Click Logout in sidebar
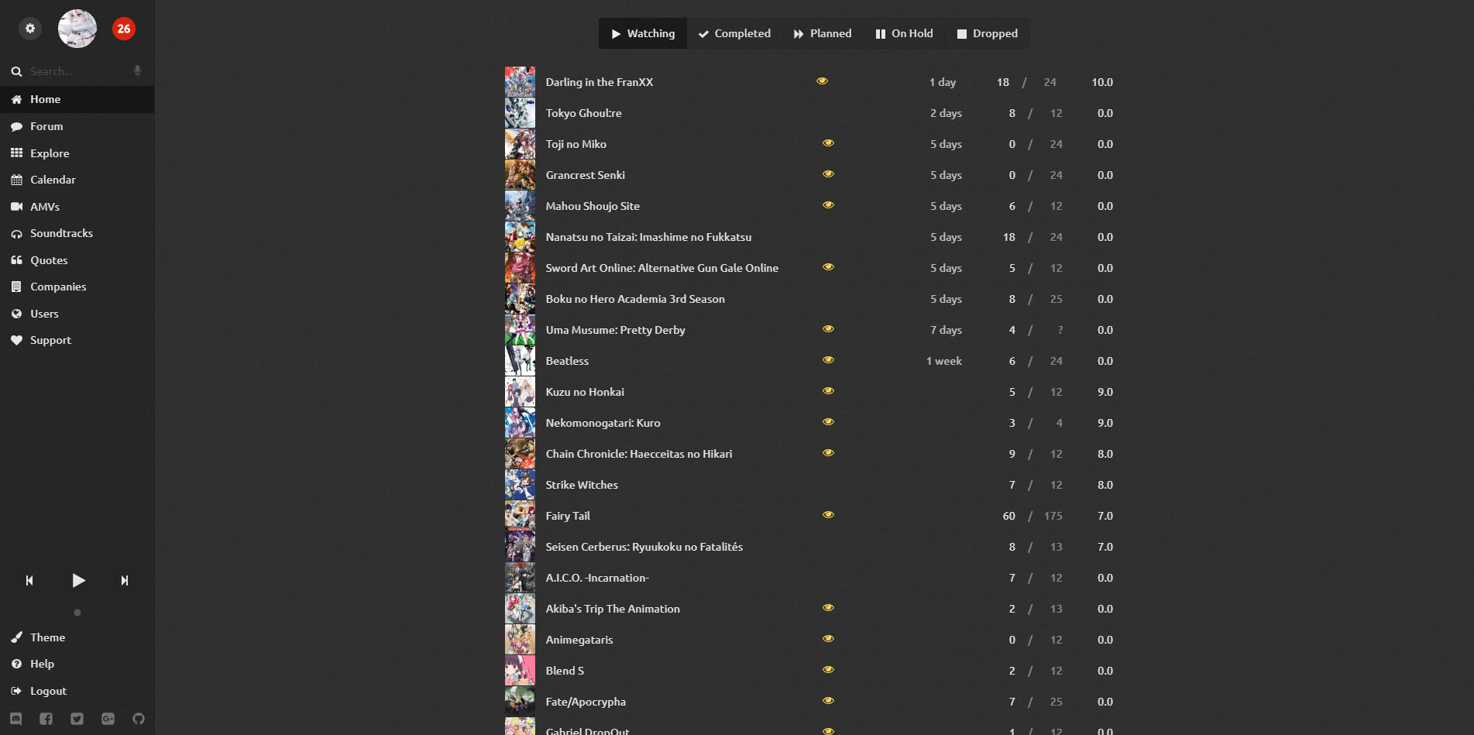This screenshot has height=735, width=1474. 77,691
